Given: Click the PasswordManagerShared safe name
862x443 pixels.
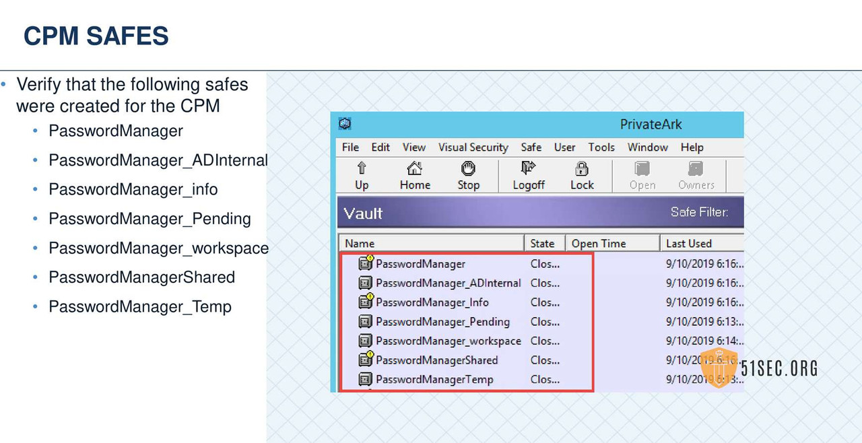Looking at the screenshot, I should point(436,360).
